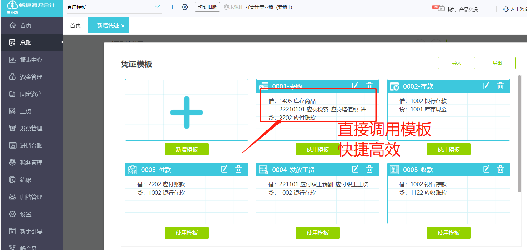
Task: Use the 0005-收款 template
Action: click(x=449, y=233)
